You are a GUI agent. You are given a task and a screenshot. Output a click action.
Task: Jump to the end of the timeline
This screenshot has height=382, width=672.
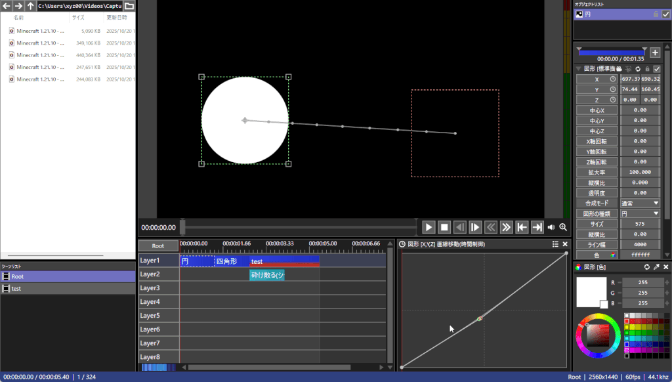[537, 227]
